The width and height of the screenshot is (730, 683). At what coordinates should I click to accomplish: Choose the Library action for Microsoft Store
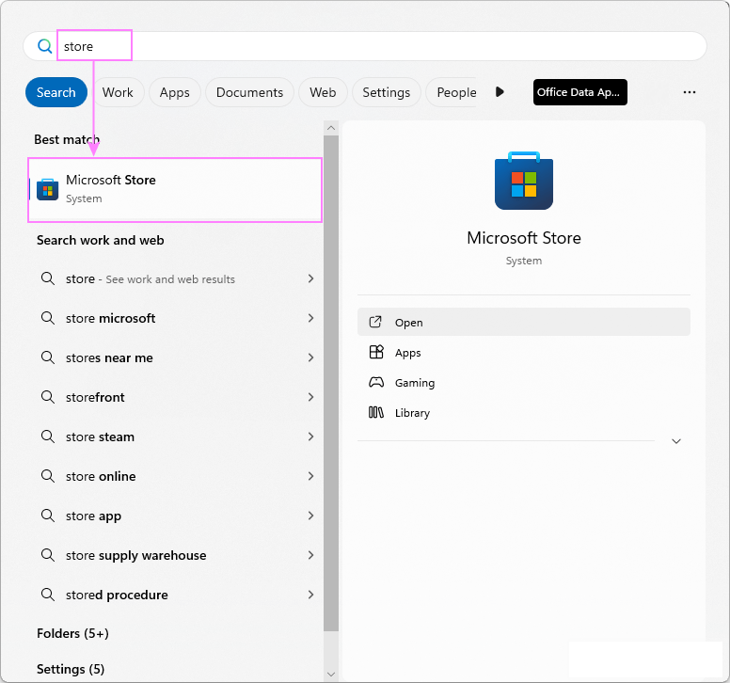coord(524,413)
